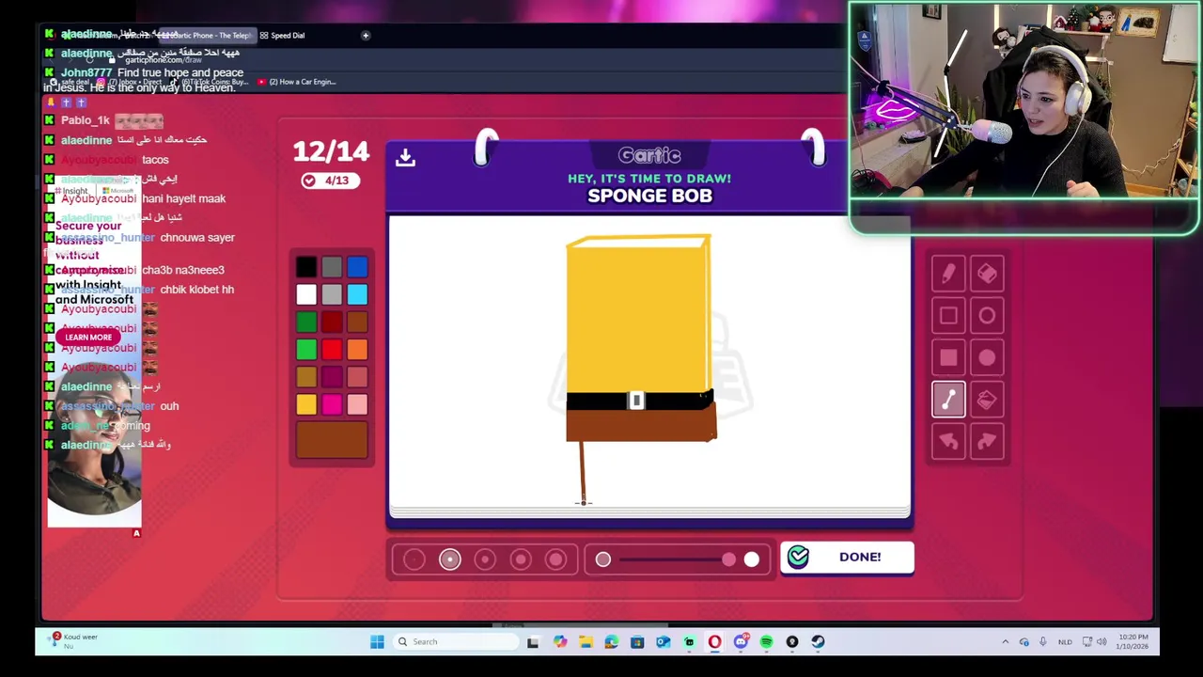Screen dimensions: 1203x677
Task: Select the third brush thickness
Action: click(x=485, y=559)
